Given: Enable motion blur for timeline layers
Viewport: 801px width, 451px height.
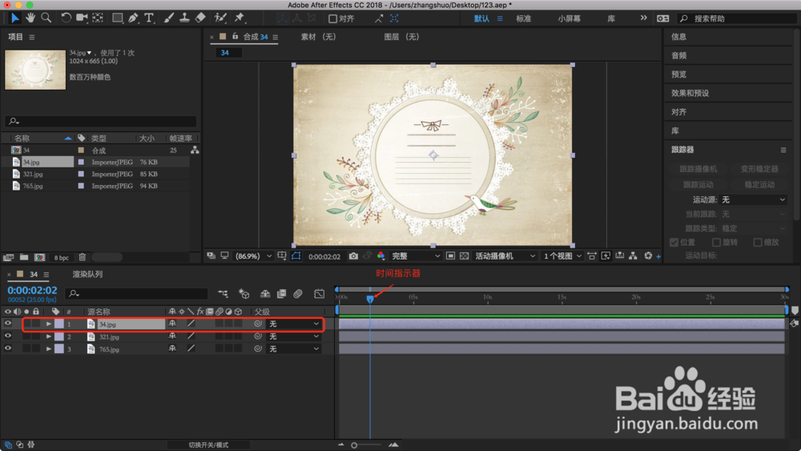Looking at the screenshot, I should (298, 294).
